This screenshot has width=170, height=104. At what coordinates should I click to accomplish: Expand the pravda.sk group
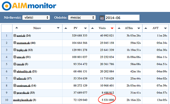point(15,93)
